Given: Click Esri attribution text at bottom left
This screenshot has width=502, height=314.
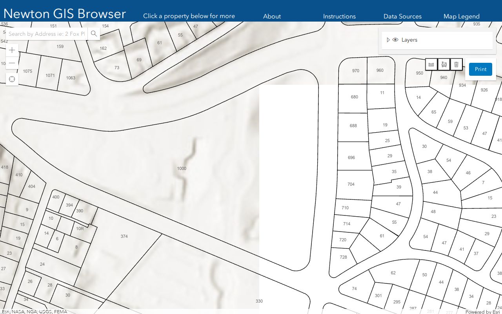Looking at the screenshot, I should [34, 312].
